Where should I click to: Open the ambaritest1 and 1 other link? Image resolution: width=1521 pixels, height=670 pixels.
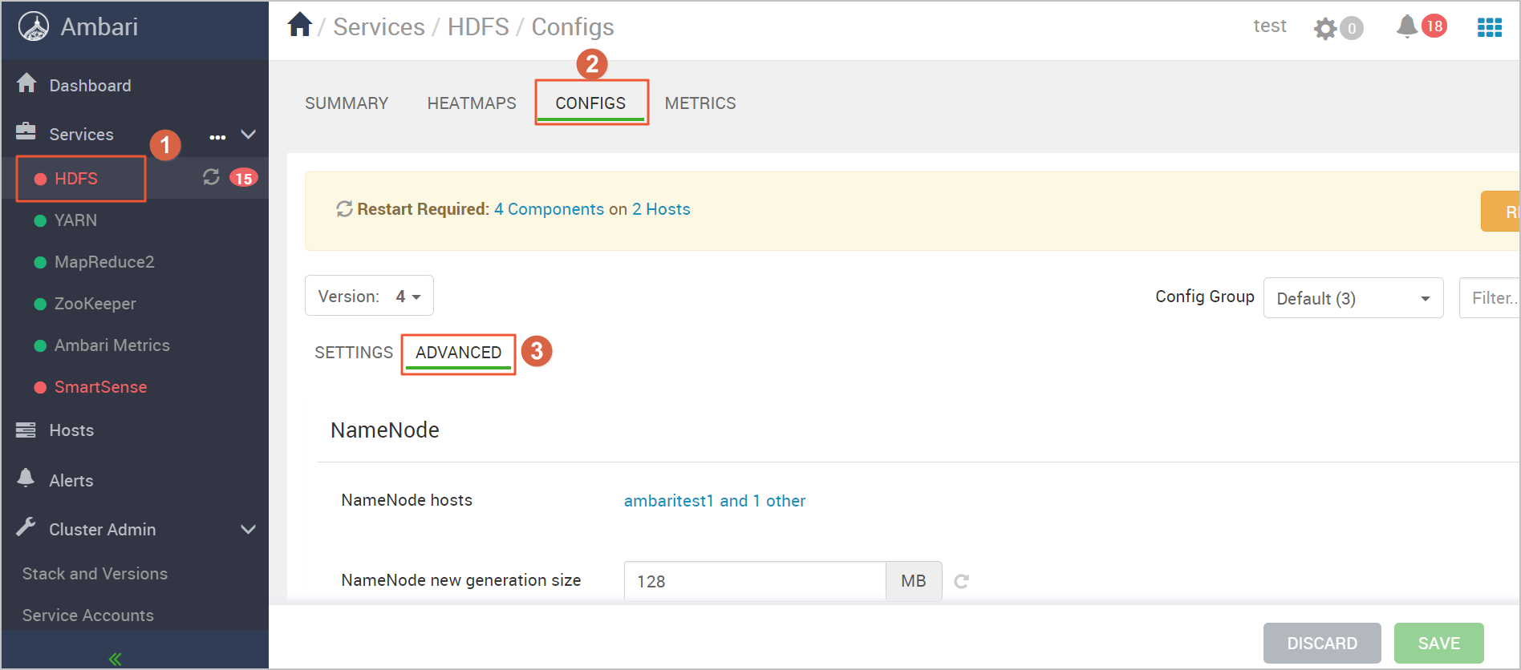point(715,501)
